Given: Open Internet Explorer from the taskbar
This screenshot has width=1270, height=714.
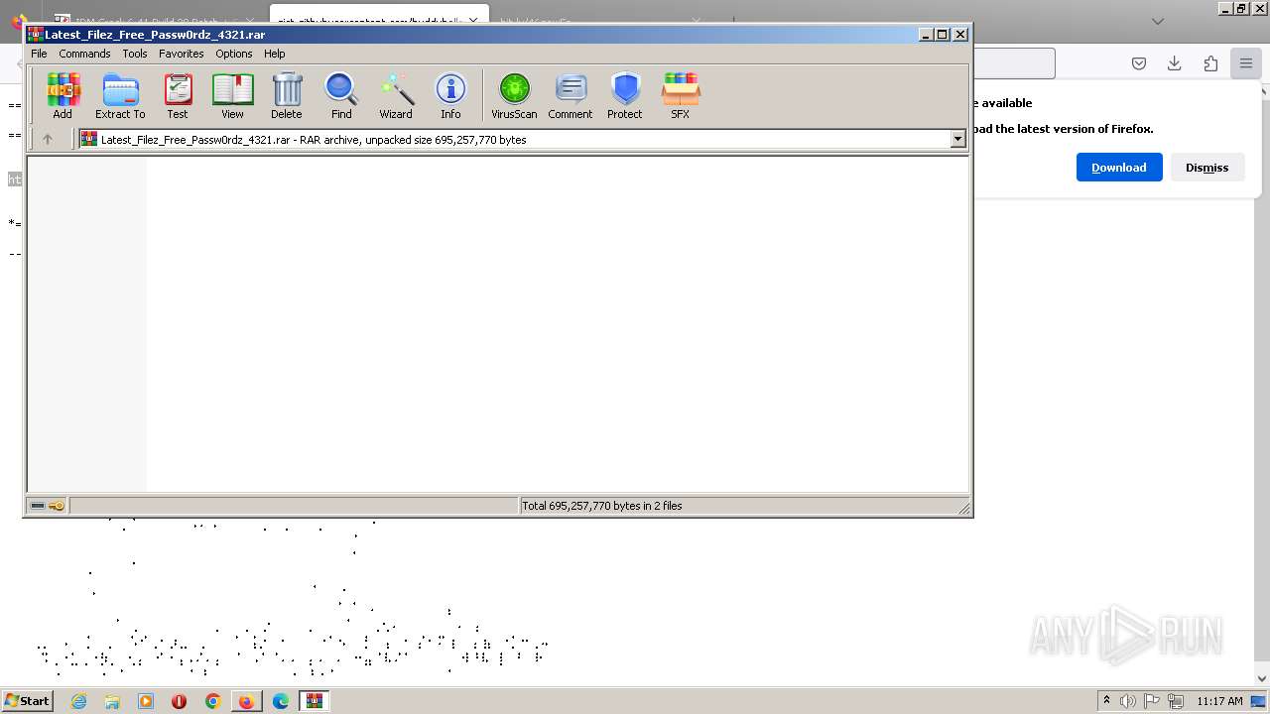Looking at the screenshot, I should pos(78,701).
